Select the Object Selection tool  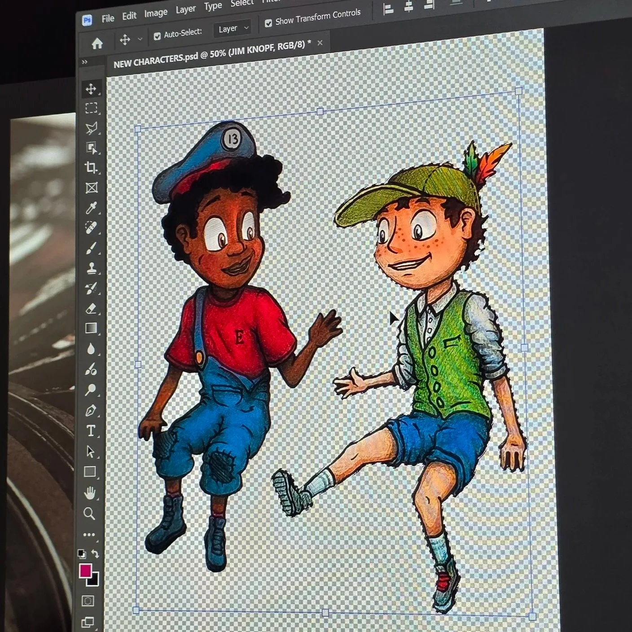click(x=92, y=148)
